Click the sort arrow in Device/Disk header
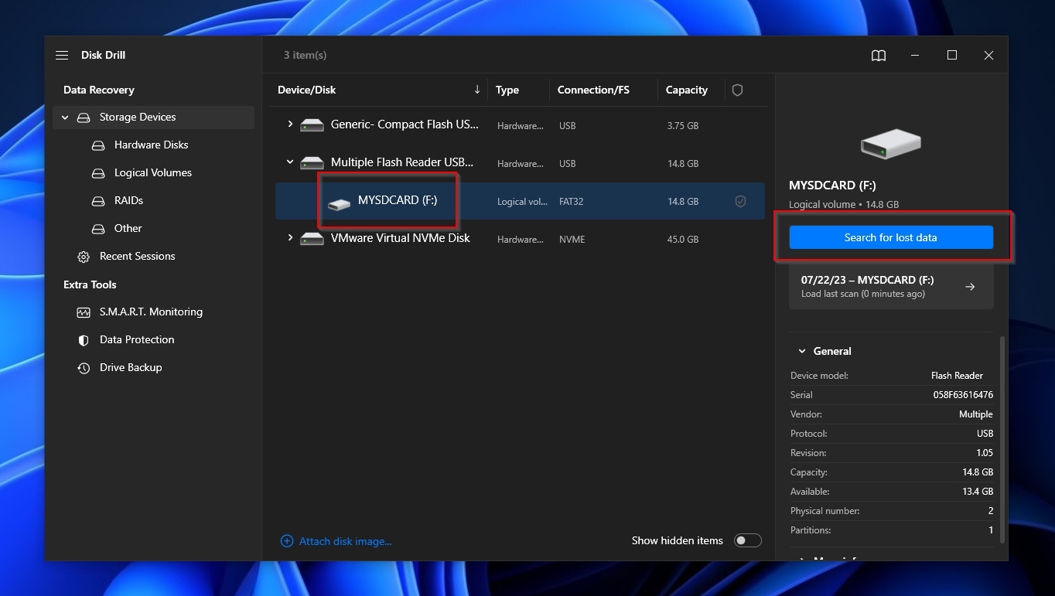This screenshot has width=1055, height=596. click(x=477, y=90)
